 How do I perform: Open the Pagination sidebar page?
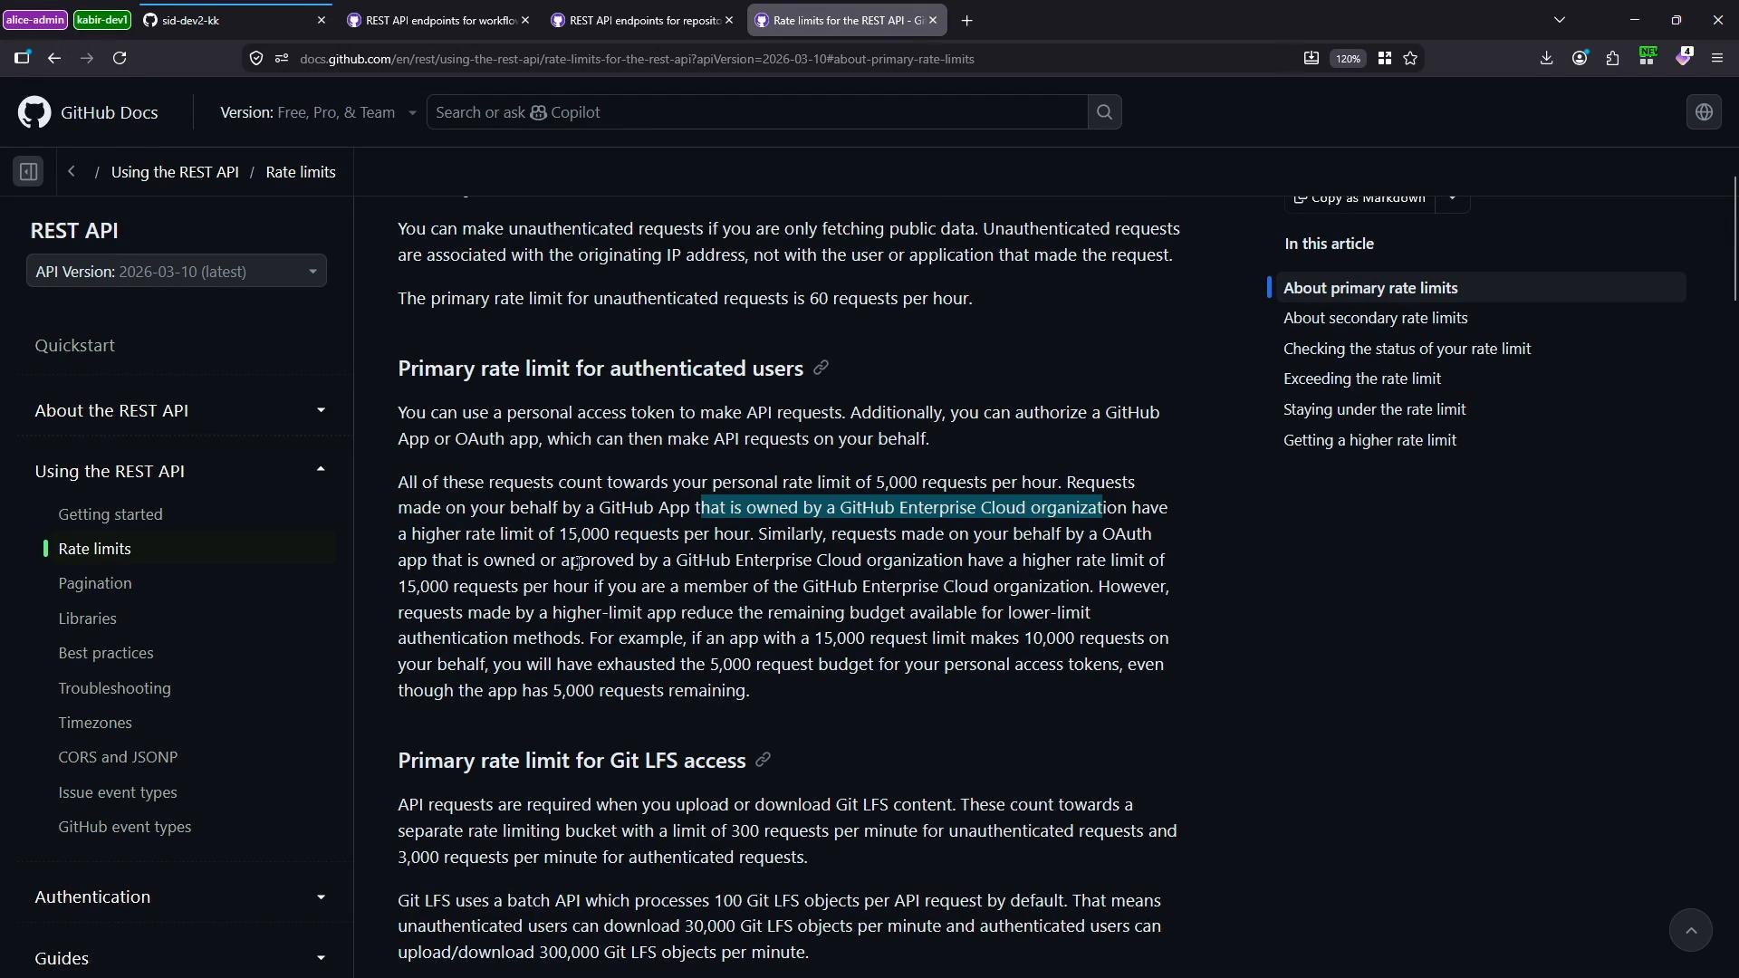pos(95,583)
